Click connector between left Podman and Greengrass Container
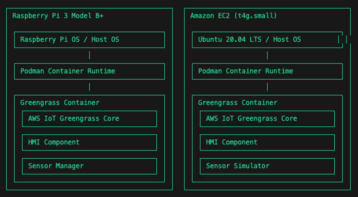The height and width of the screenshot is (197, 358). click(x=89, y=87)
